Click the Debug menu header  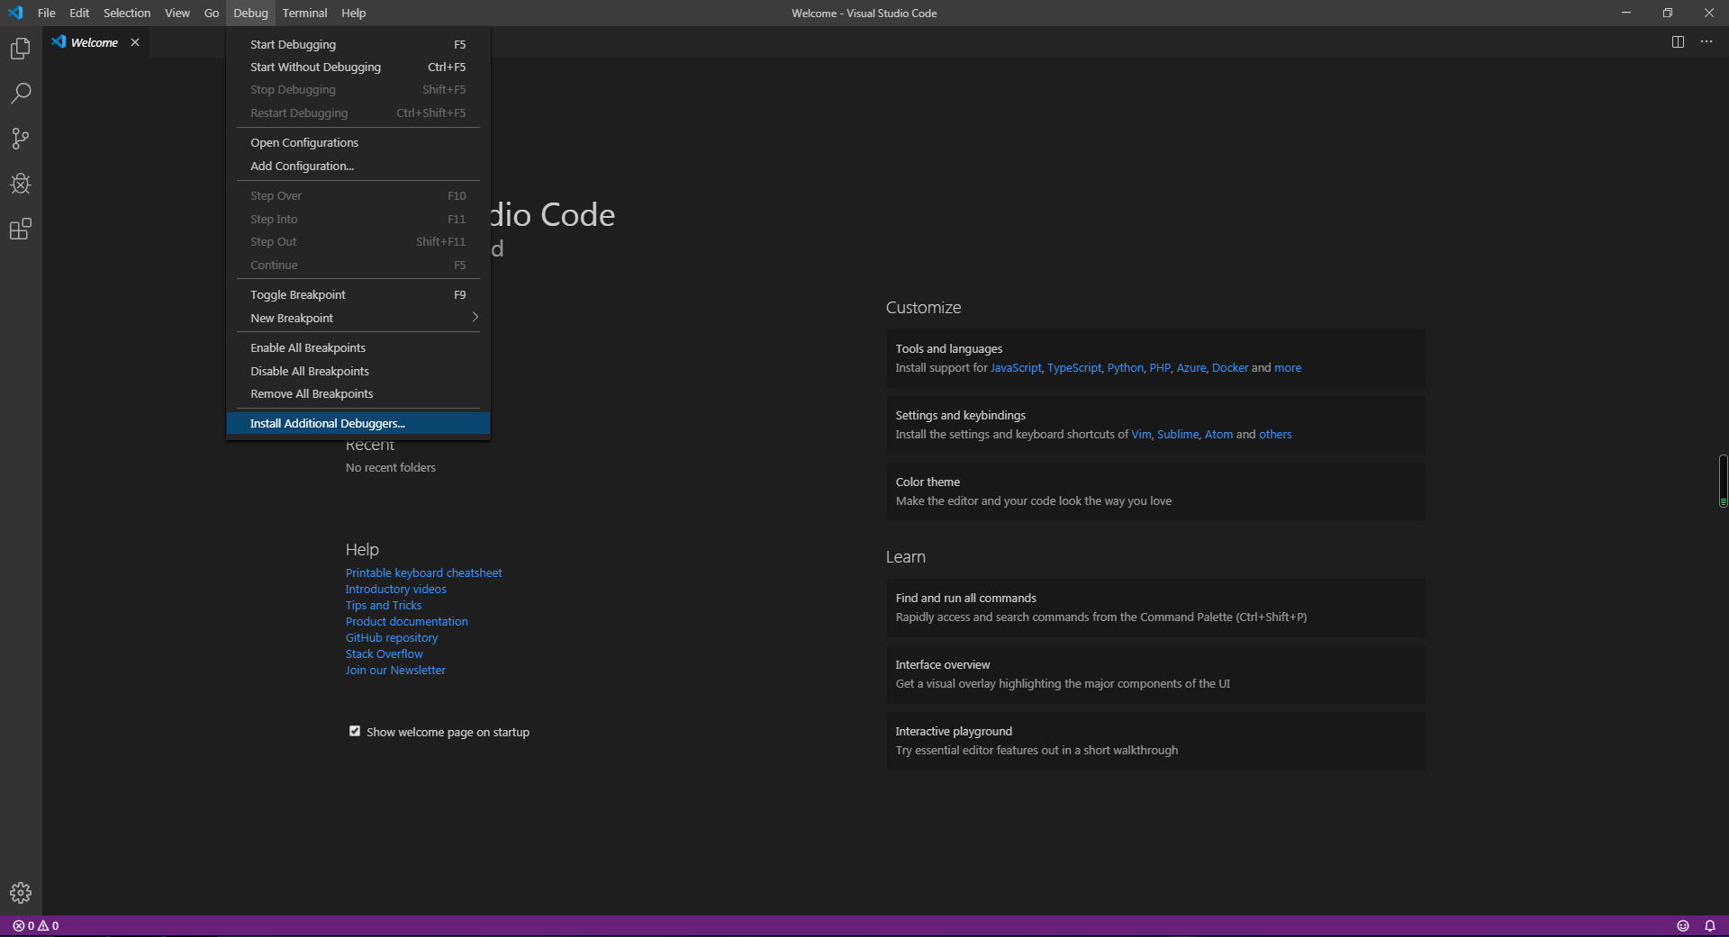click(250, 13)
